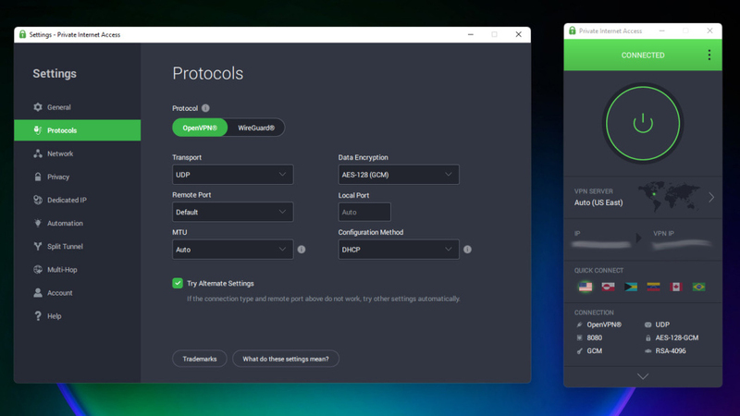The height and width of the screenshot is (416, 740).
Task: Open the Network settings tab
Action: 60,153
